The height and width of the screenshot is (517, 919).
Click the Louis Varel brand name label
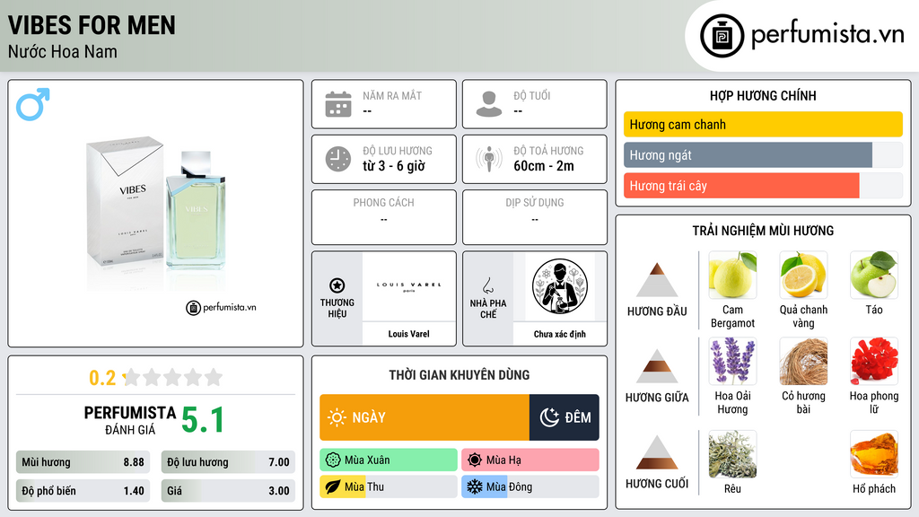coord(408,334)
